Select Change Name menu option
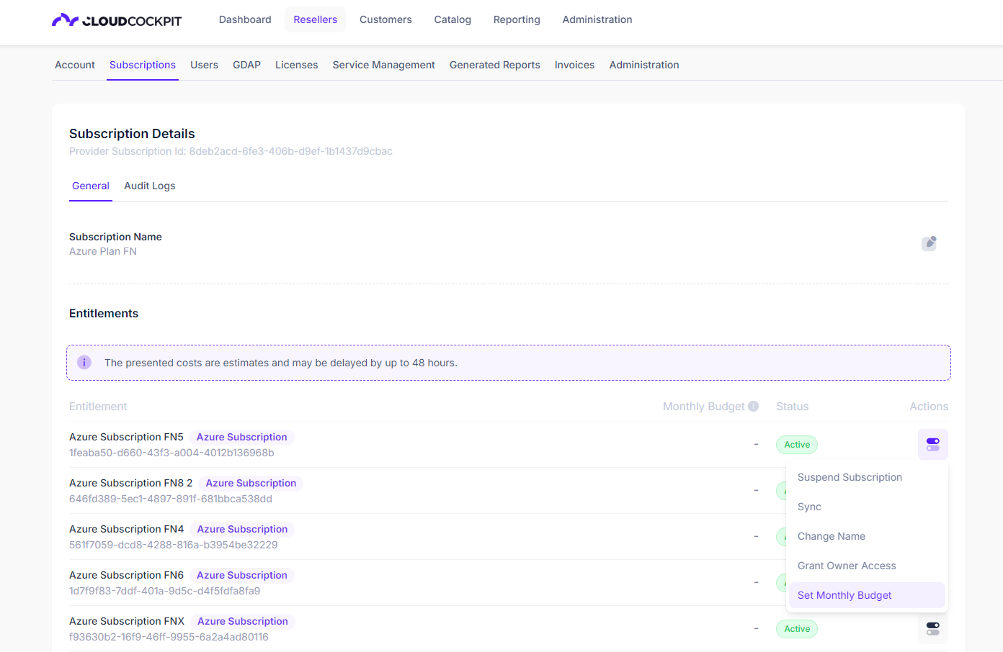The width and height of the screenshot is (1003, 652). pyautogui.click(x=831, y=536)
